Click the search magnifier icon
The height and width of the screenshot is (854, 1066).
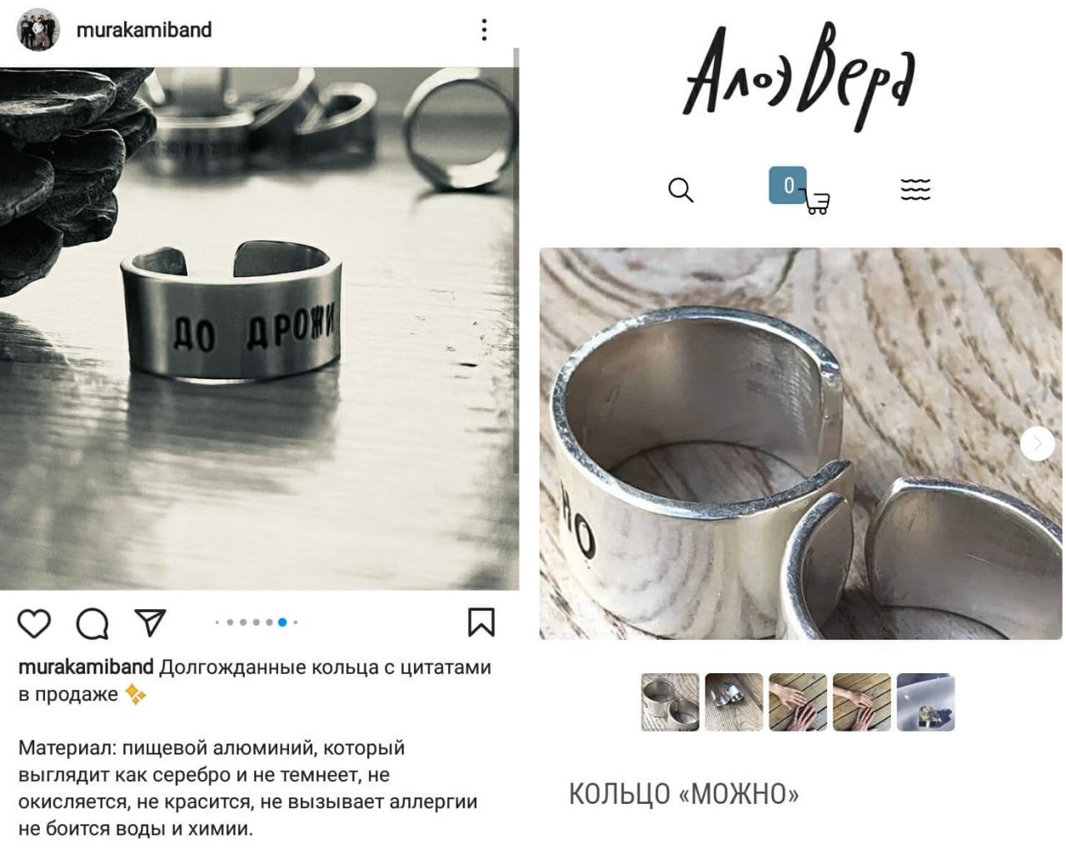tap(681, 190)
